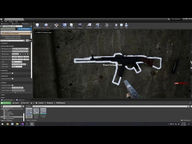This screenshot has height=144, width=192.
Task: Stop the play session
Action: [121, 26]
